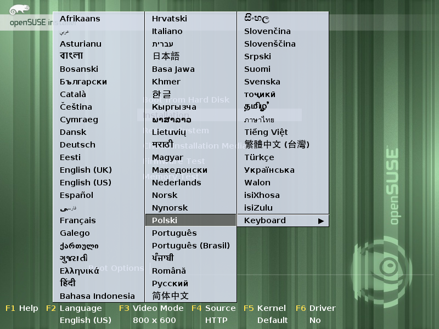Select Italiano language option
Image resolution: width=439 pixels, height=329 pixels.
(167, 31)
